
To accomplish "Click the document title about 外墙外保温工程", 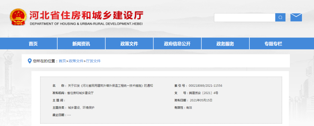I will coord(110,86).
